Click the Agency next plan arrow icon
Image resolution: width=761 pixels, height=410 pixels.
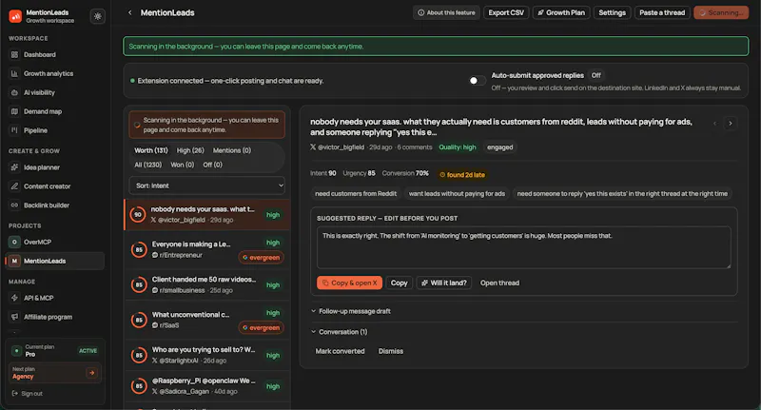pyautogui.click(x=91, y=373)
